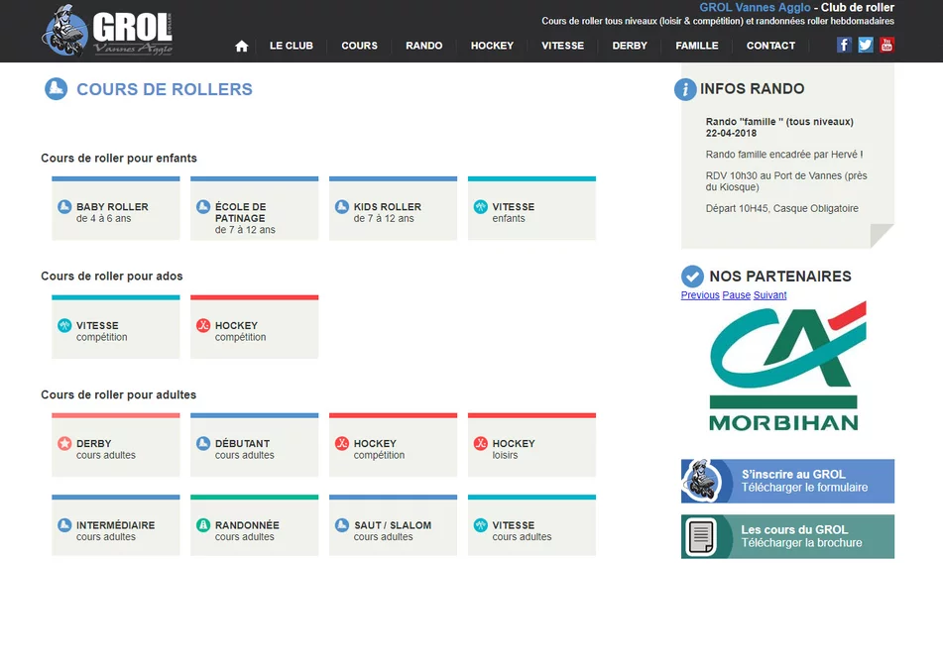This screenshot has height=671, width=943.
Task: Click the GROL Vannes Agglo logo
Action: pos(108,32)
